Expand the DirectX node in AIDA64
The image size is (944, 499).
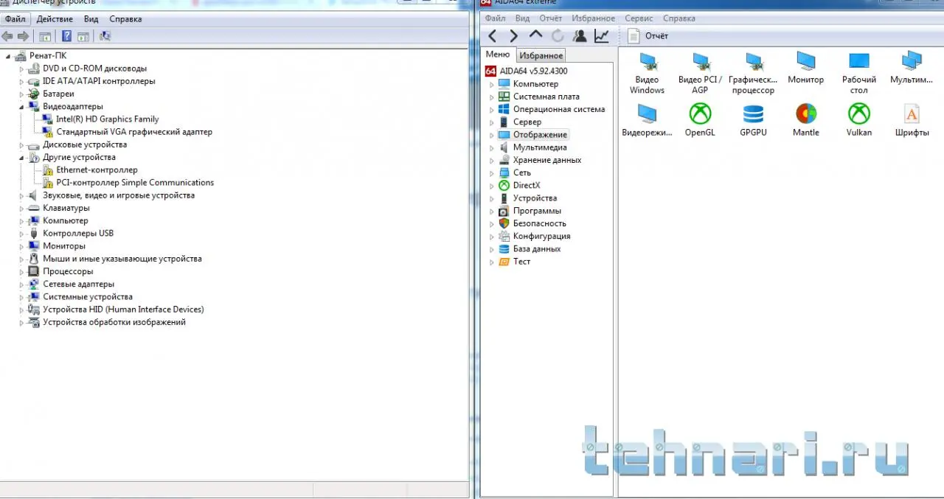pos(492,185)
